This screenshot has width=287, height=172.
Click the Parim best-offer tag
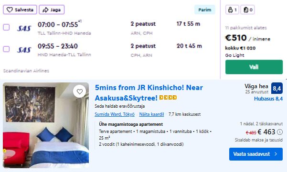point(205,10)
